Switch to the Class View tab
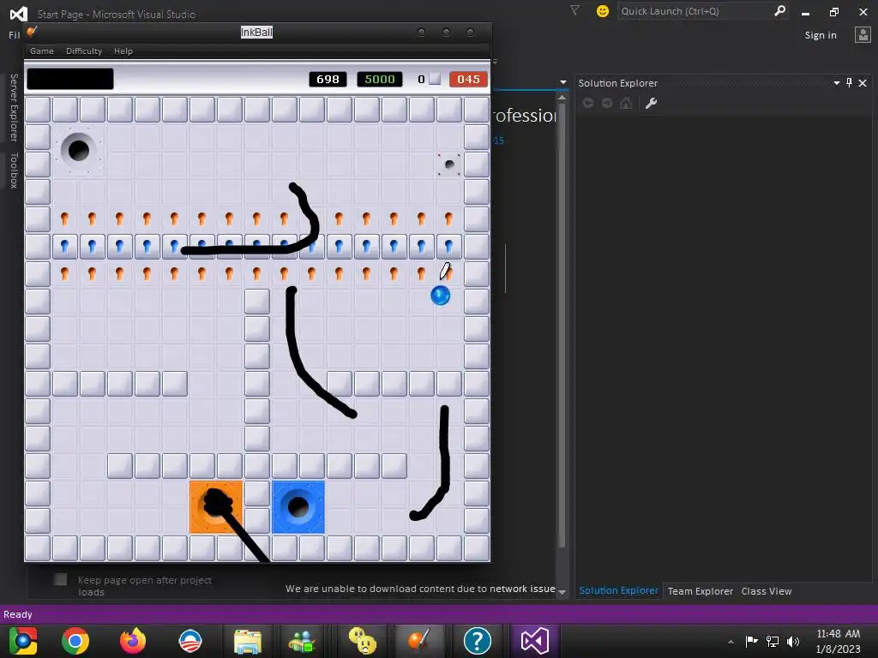Image resolution: width=878 pixels, height=658 pixels. [766, 591]
